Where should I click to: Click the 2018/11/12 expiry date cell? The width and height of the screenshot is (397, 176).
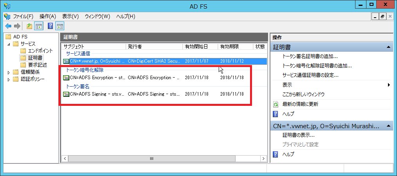point(232,61)
